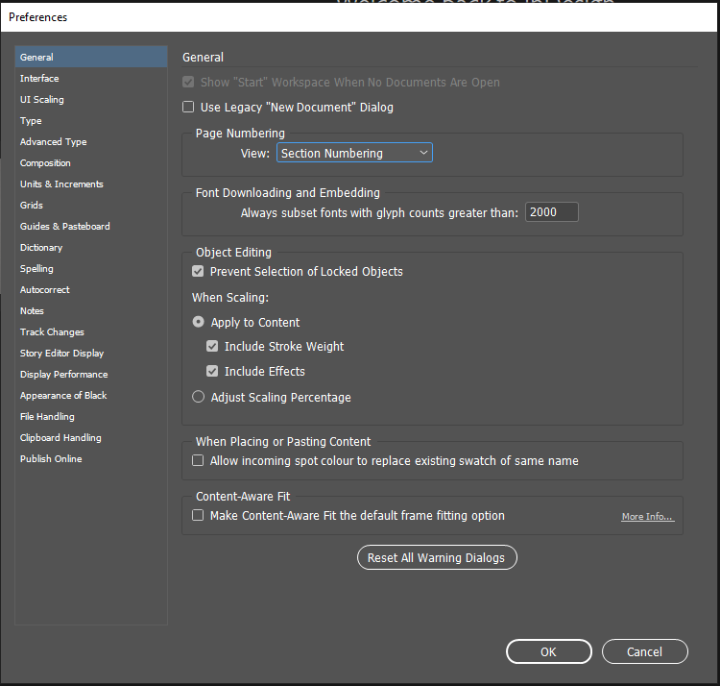Open the Page Numbering View dropdown
720x686 pixels.
pyautogui.click(x=354, y=153)
